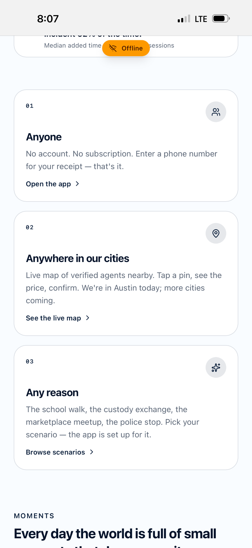Tap the cellular signal bars icon
Screen dimensions: 252x548
tap(184, 19)
